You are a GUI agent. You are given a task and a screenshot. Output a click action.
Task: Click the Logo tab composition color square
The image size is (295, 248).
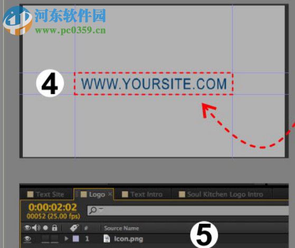[x=84, y=194]
